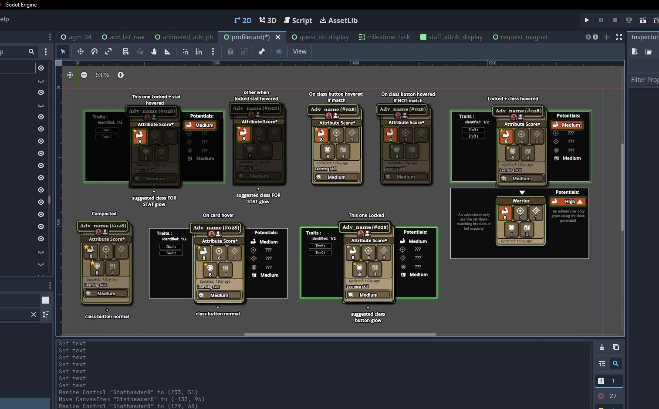Toggle error messages filter showing 27

(609, 396)
